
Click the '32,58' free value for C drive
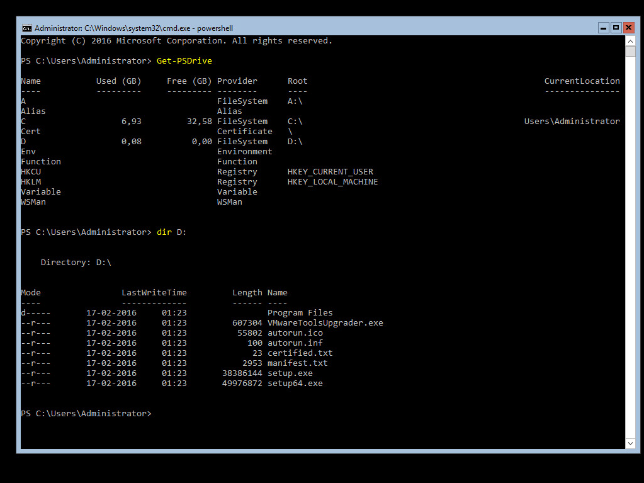[x=200, y=121]
